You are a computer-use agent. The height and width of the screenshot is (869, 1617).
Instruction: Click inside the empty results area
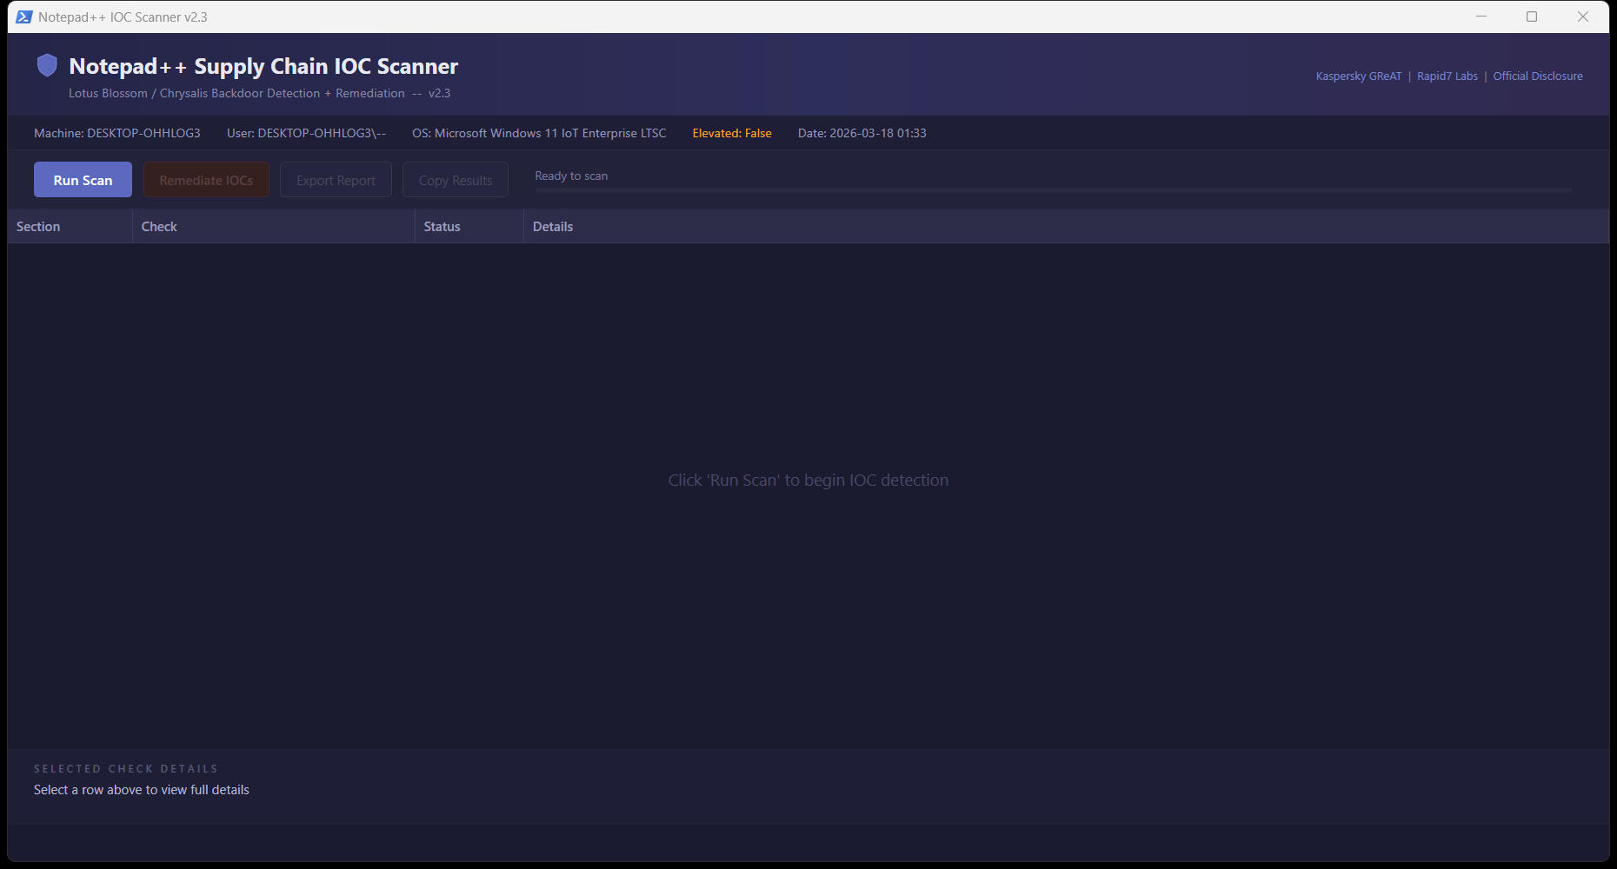click(808, 480)
